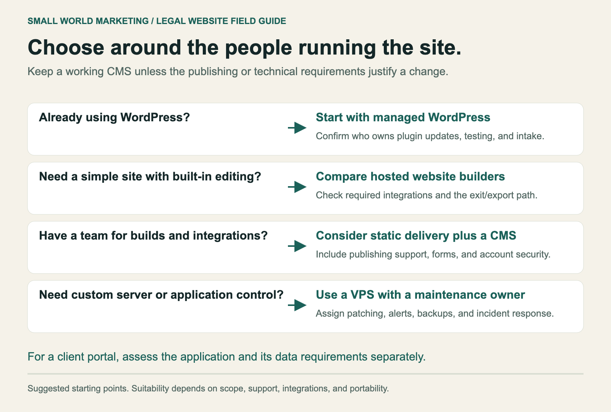This screenshot has height=412, width=611.
Task: Click the title 'Choose around the people running the site.'
Action: click(x=244, y=48)
